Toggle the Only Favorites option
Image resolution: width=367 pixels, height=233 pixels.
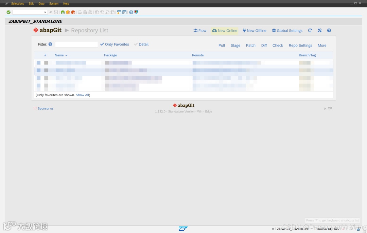[x=115, y=44]
